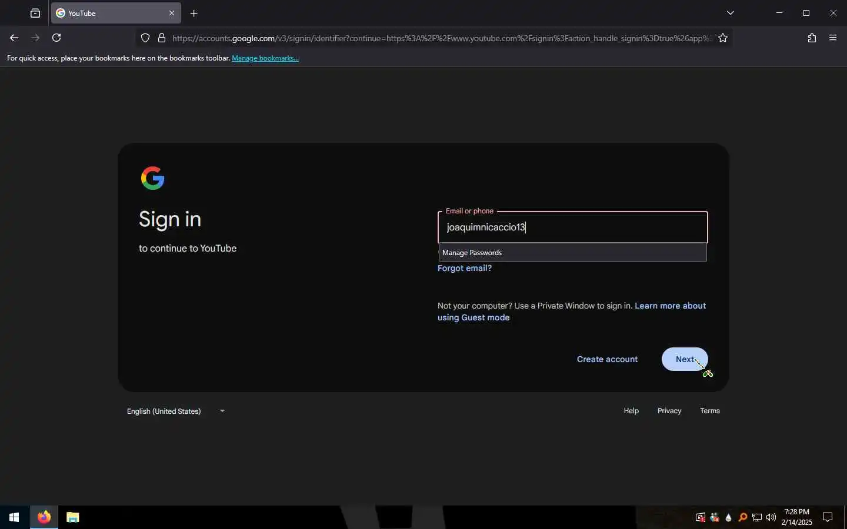Click the magnifier search tray icon
This screenshot has height=529, width=847.
coord(743,517)
